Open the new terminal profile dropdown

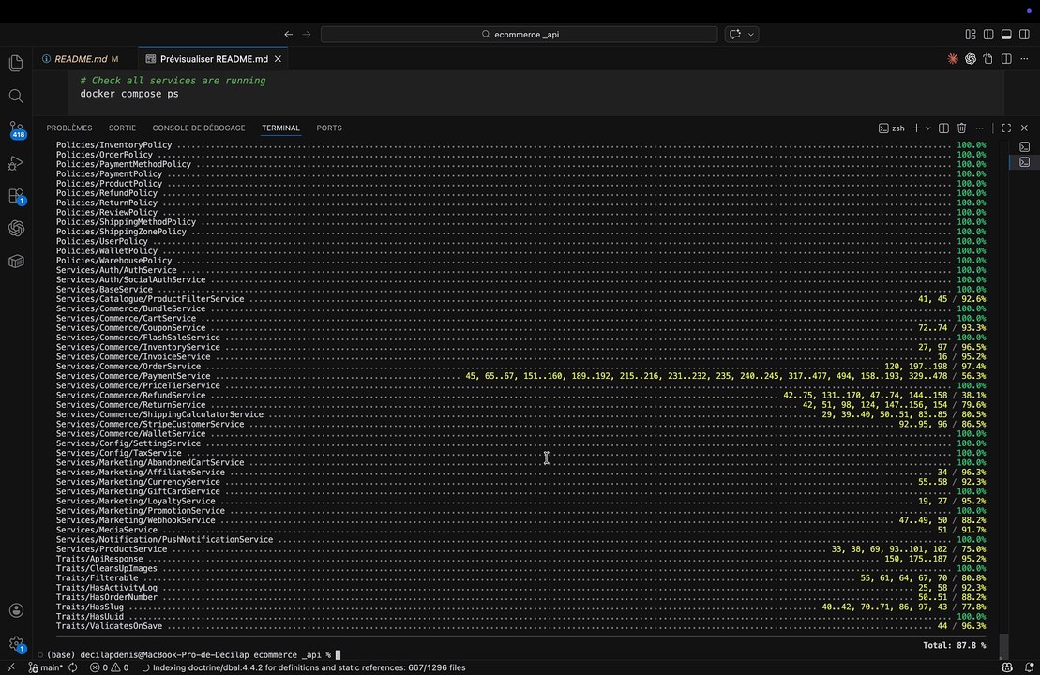tap(927, 128)
